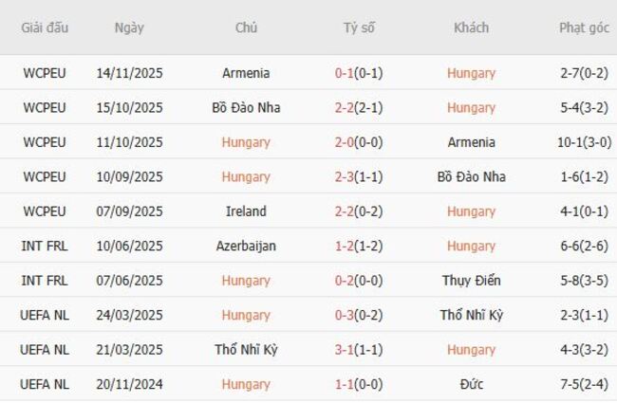Viewport: 617px width, 403px height.
Task: Open the 0-3(0-2) match result
Action: [x=359, y=315]
